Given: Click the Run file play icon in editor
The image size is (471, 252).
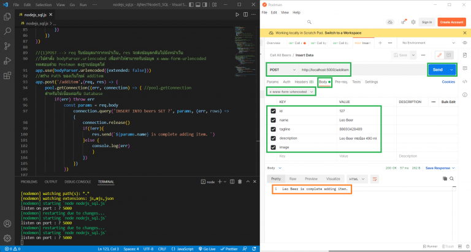Looking at the screenshot, I should pyautogui.click(x=238, y=13).
